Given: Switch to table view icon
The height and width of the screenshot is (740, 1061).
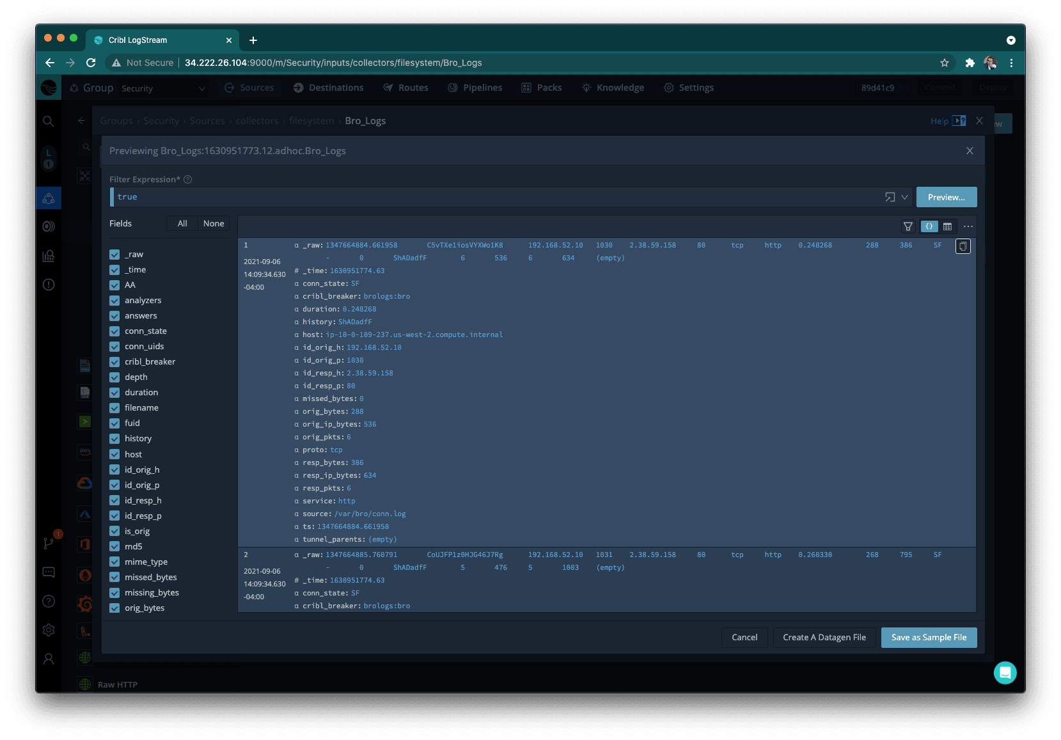Looking at the screenshot, I should click(948, 226).
